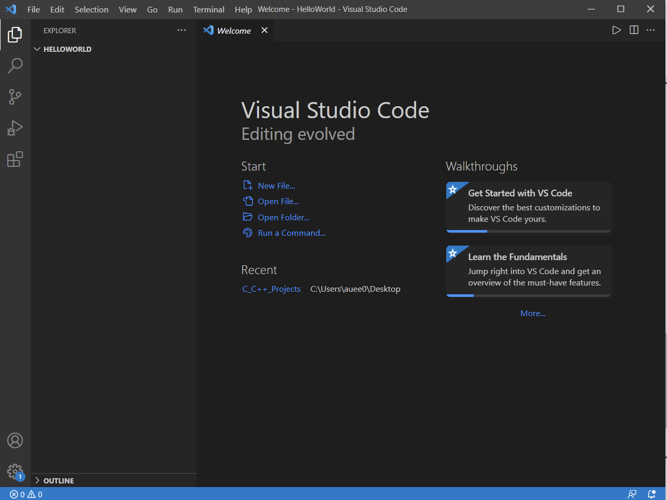Open Run and Debug view icon

15,128
